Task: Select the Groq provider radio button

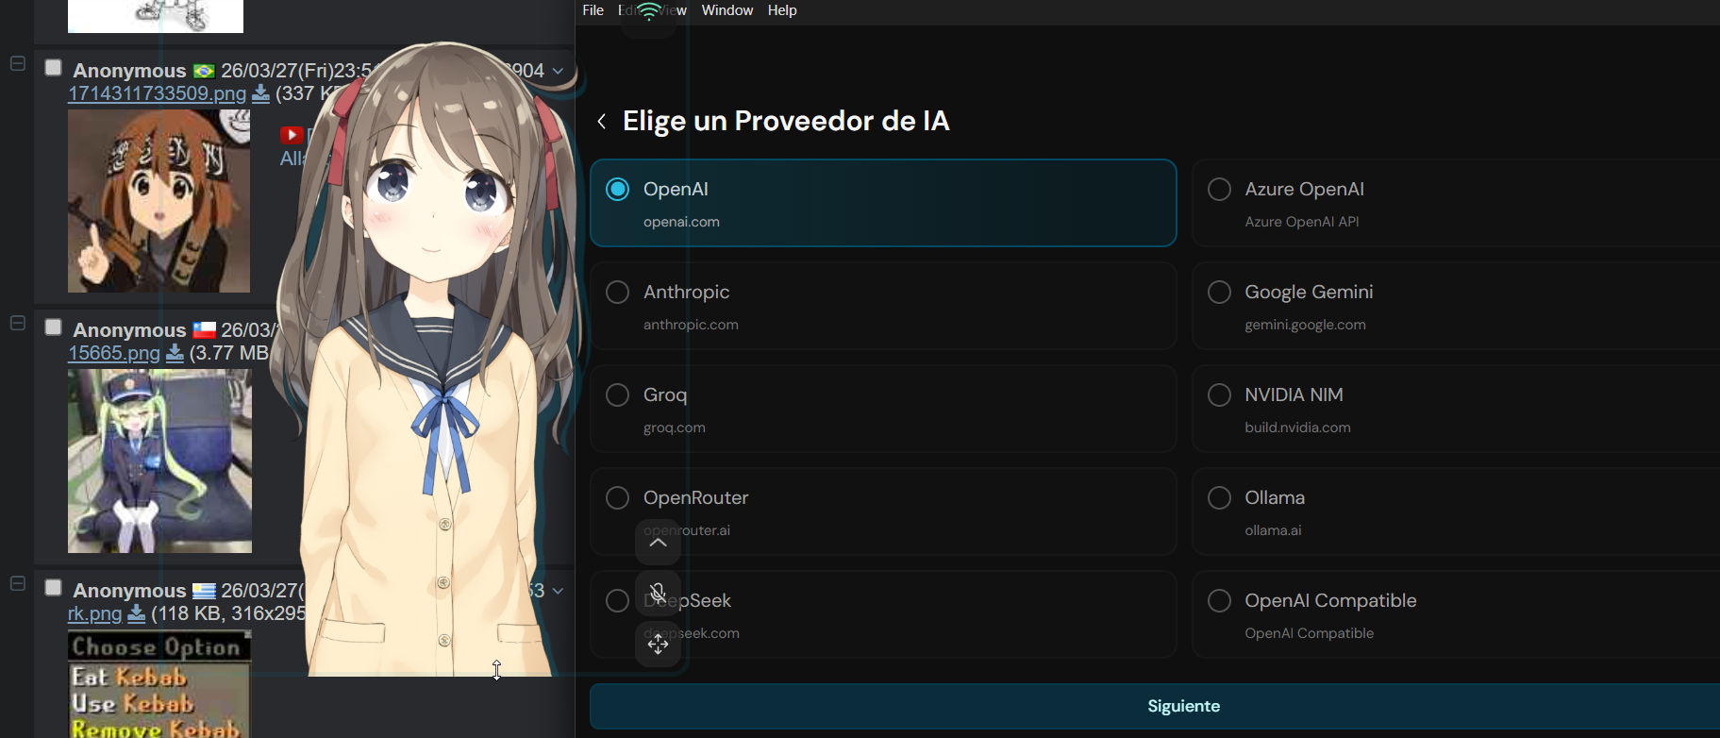Action: coord(618,395)
